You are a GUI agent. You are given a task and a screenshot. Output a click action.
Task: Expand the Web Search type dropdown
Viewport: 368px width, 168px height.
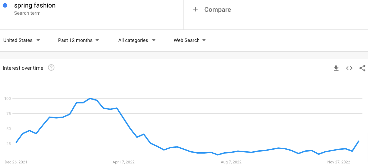[190, 40]
